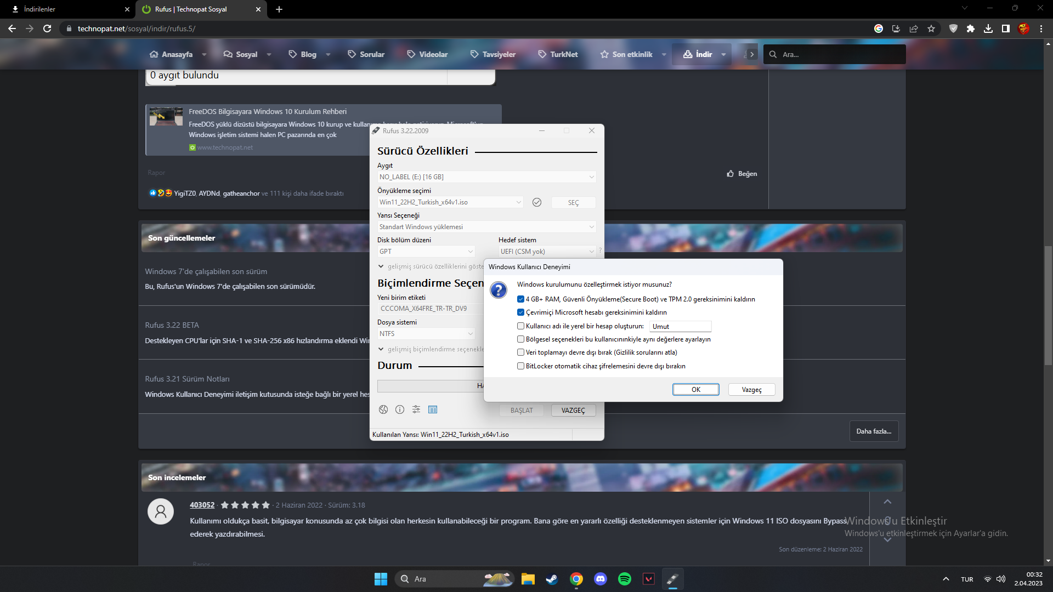
Task: Open Dosya sistemi NTFS dropdown
Action: pos(426,334)
